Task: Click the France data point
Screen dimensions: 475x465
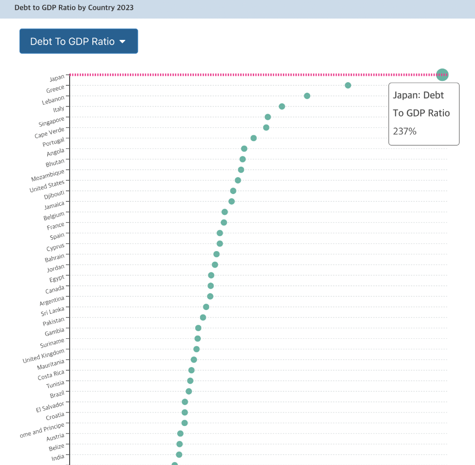Action: point(224,223)
